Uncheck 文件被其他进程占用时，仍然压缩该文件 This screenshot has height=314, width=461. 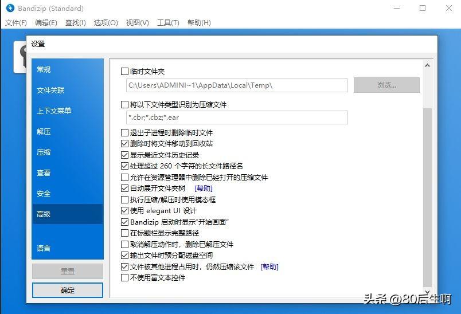[124, 266]
